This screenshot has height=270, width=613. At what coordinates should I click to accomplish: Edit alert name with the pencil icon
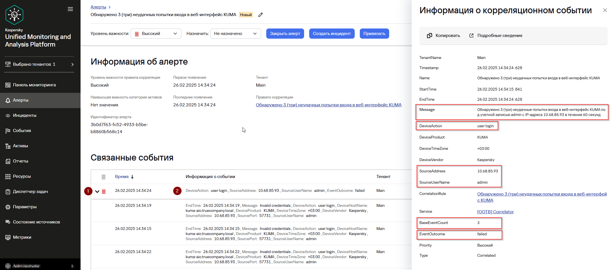click(x=261, y=15)
